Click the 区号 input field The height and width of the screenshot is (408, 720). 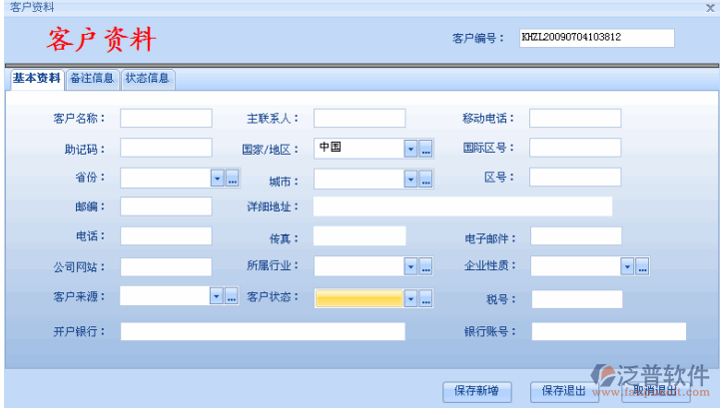pos(575,178)
